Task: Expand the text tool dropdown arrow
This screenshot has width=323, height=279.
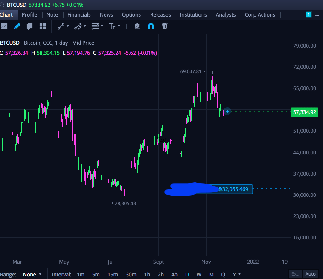Action: pos(119,26)
